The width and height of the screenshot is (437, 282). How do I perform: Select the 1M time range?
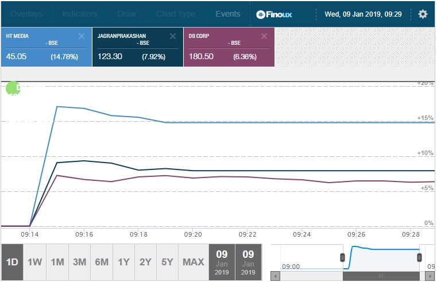pyautogui.click(x=57, y=262)
